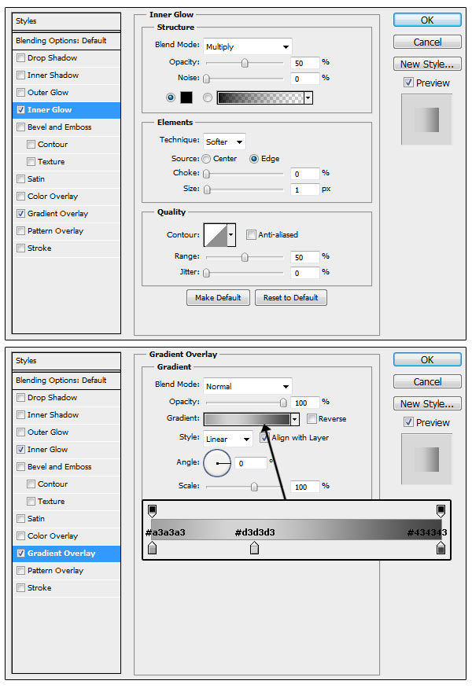Enable Texture checkbox in lower dialog
This screenshot has height=688, width=472.
(x=31, y=501)
